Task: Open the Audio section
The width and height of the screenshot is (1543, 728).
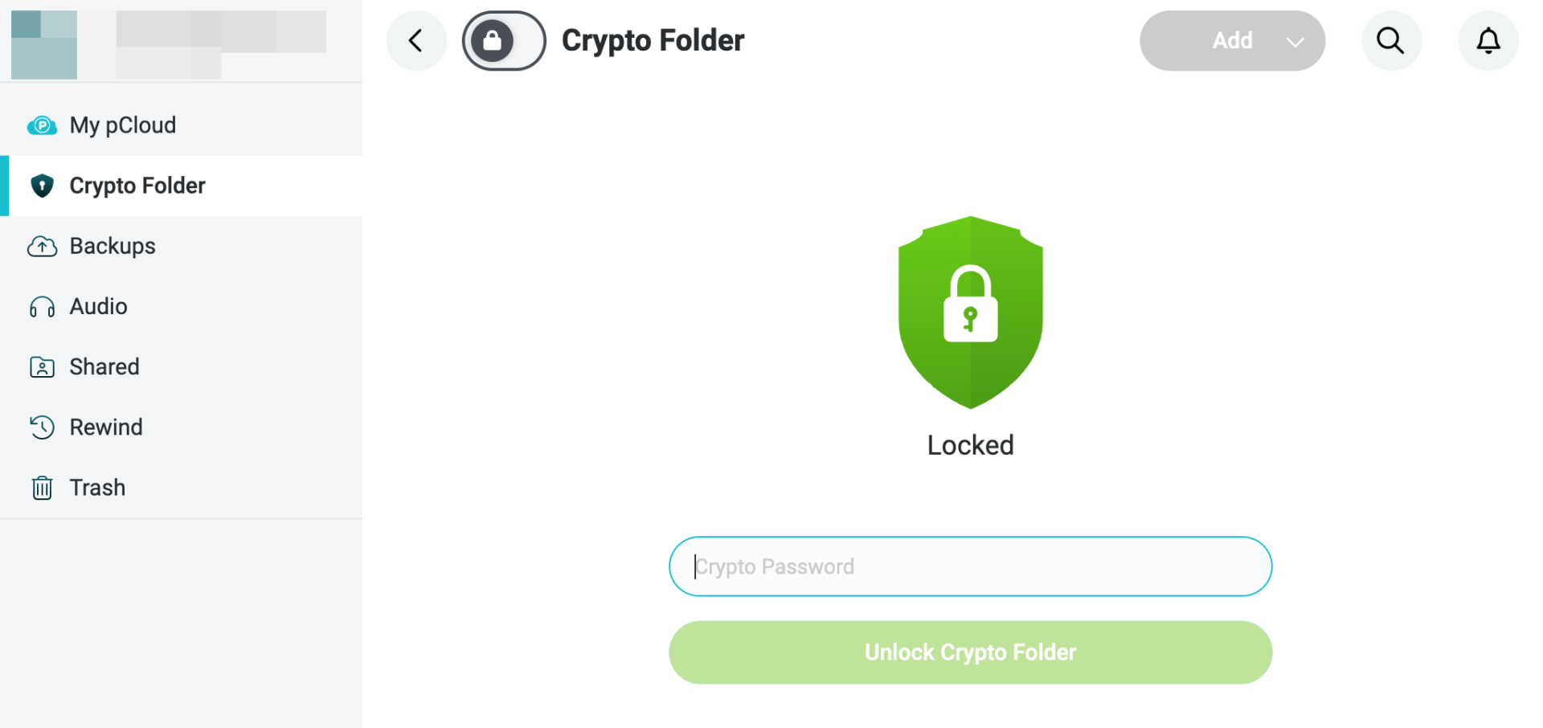Action: click(98, 306)
